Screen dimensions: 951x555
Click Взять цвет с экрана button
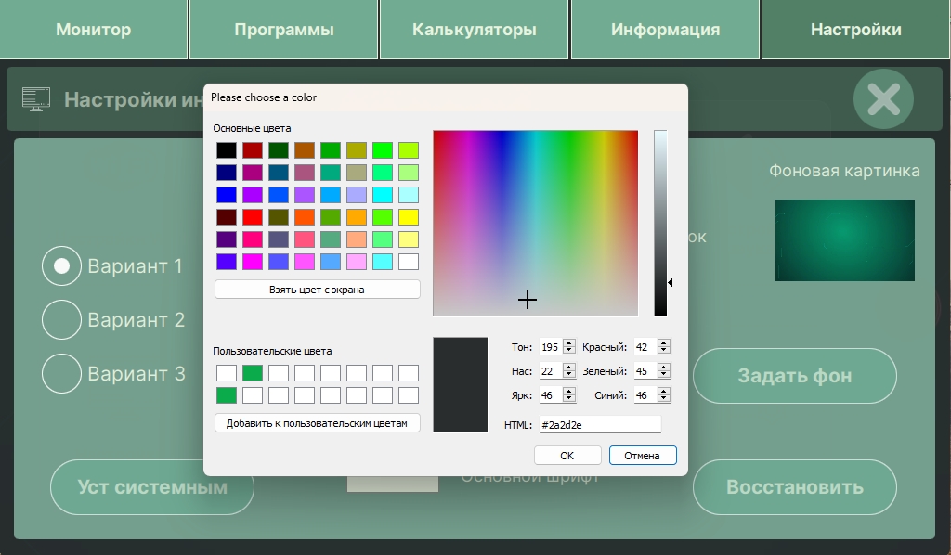[318, 290]
